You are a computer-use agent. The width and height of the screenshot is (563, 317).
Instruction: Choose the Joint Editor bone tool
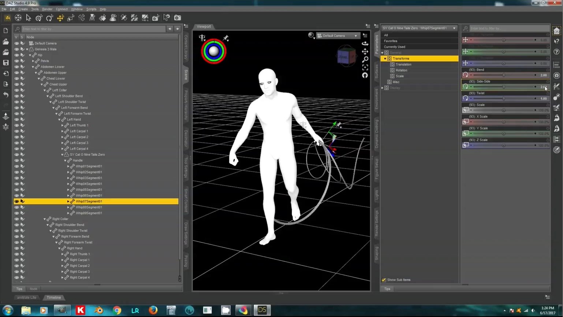click(x=82, y=18)
